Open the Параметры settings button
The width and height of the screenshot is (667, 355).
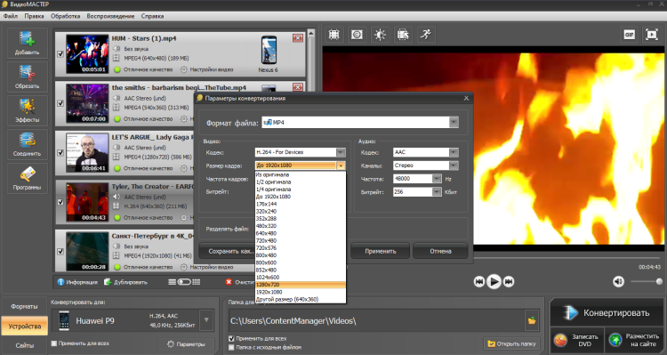187,344
